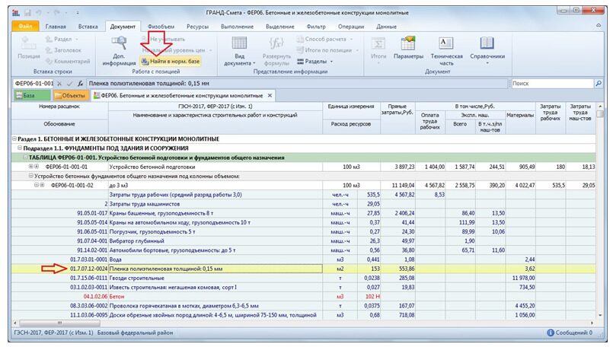Collapse the Устройство бетонных фундаментов общего назначения group
Viewport: 613px width, 347px height.
pyautogui.click(x=31, y=176)
